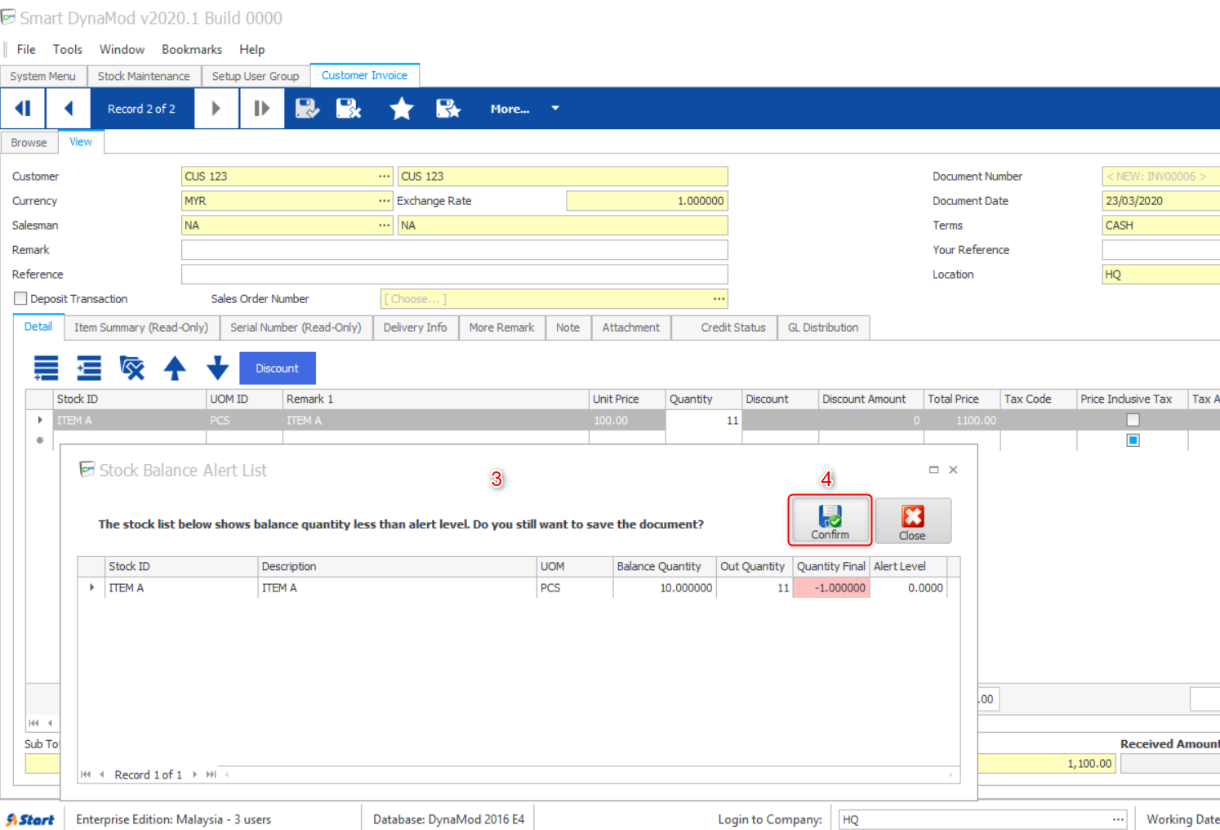
Task: Jump to last record button
Action: pos(261,109)
